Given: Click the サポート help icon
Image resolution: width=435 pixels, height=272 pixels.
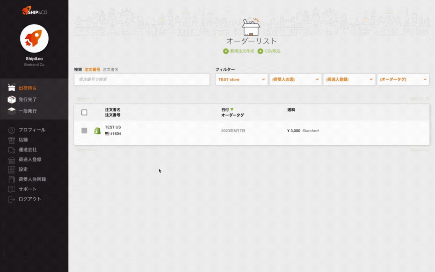Looking at the screenshot, I should (x=12, y=189).
